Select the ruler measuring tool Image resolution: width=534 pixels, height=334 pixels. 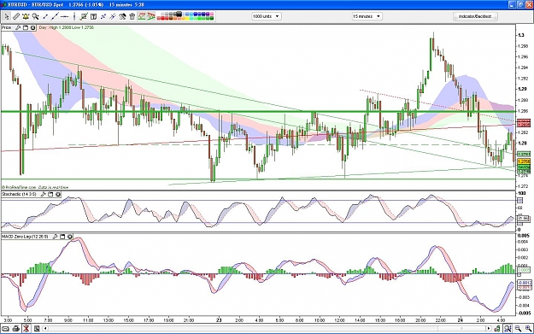(x=16, y=16)
